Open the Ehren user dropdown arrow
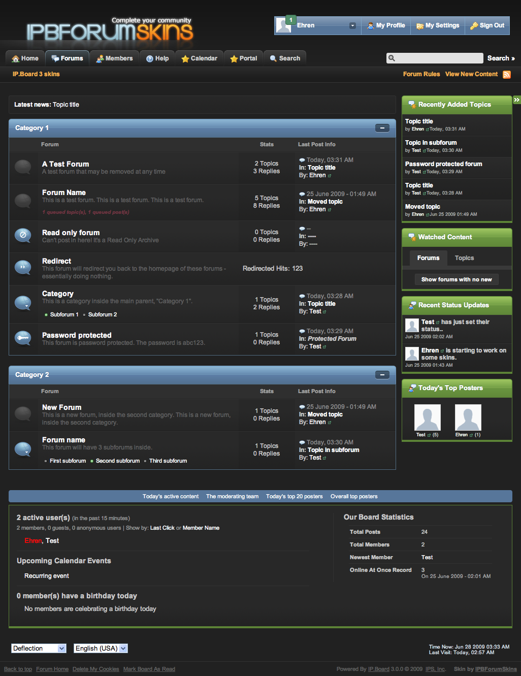The image size is (521, 676). [352, 25]
